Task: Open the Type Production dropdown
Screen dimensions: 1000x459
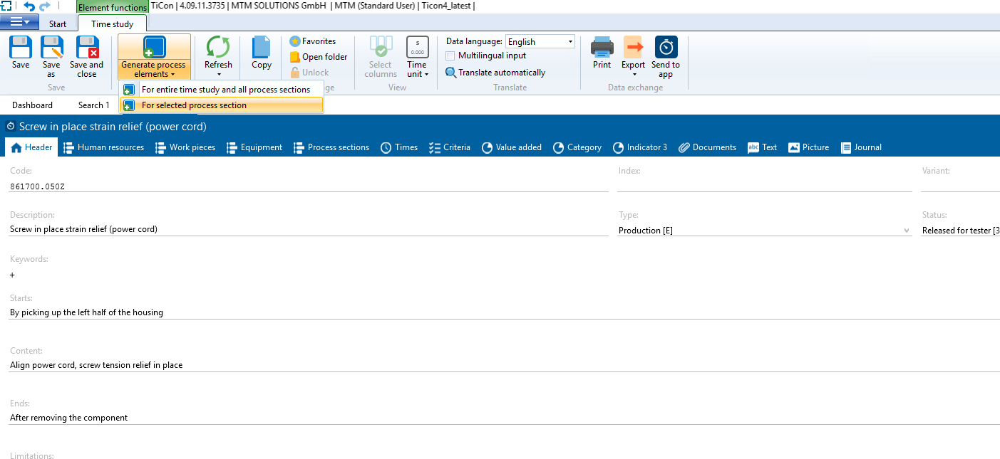Action: pyautogui.click(x=907, y=231)
